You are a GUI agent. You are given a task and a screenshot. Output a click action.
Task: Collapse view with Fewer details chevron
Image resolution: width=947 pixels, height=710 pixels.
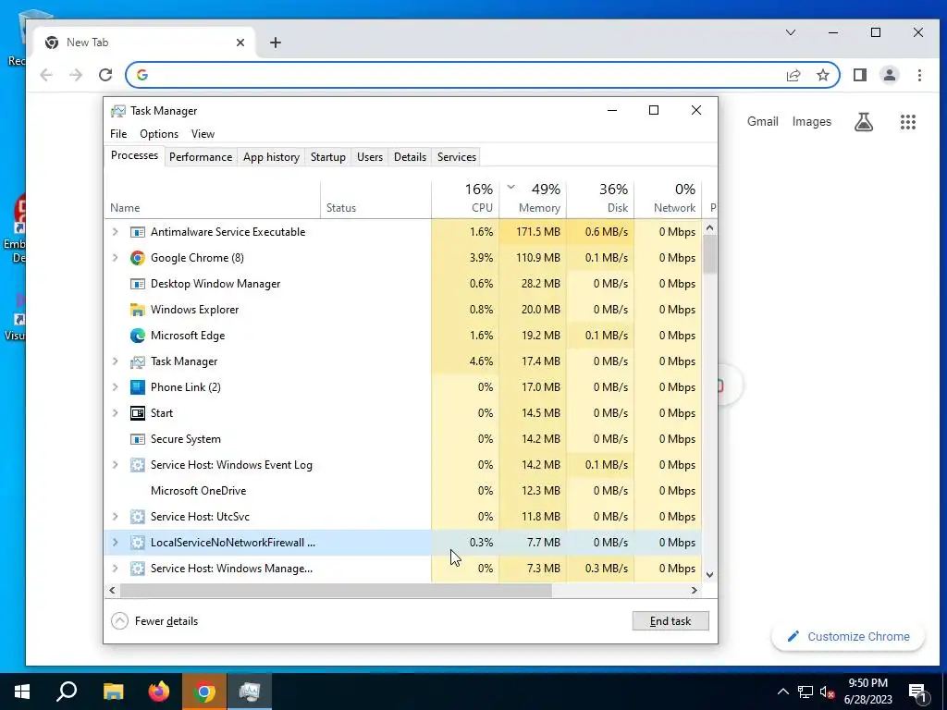click(119, 620)
